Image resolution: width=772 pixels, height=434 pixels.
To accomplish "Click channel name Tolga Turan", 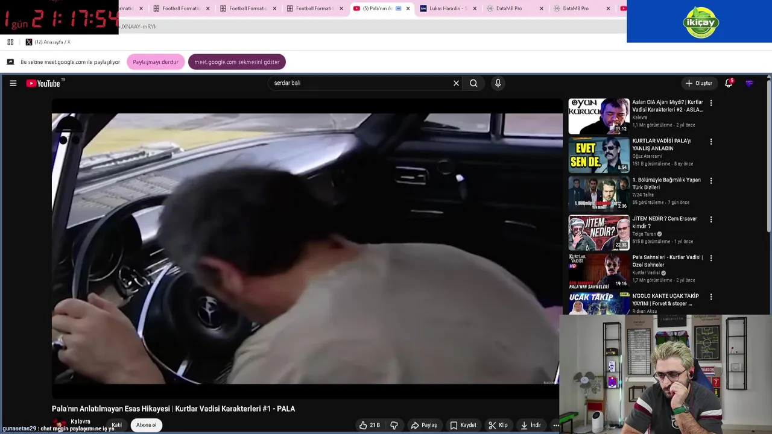I will point(644,234).
